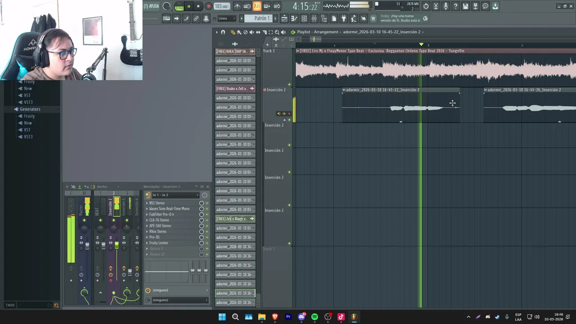The image size is (576, 324).
Task: Select the delete tool in playlist toolbar
Action: point(245,32)
